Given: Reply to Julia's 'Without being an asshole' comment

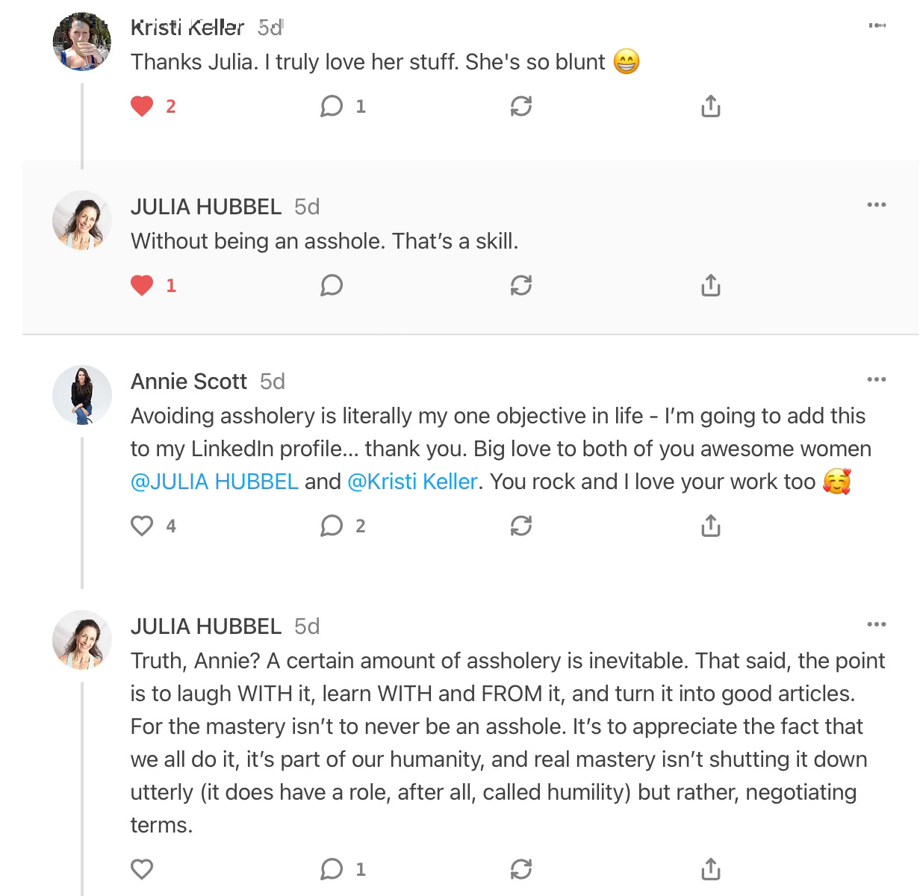Looking at the screenshot, I should [x=332, y=285].
